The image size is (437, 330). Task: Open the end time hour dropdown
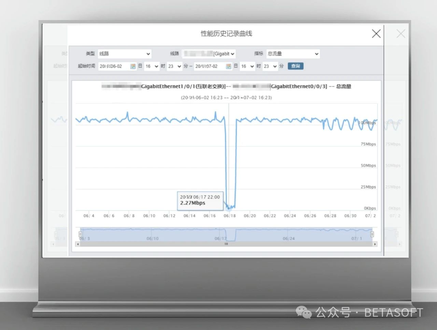pos(247,66)
